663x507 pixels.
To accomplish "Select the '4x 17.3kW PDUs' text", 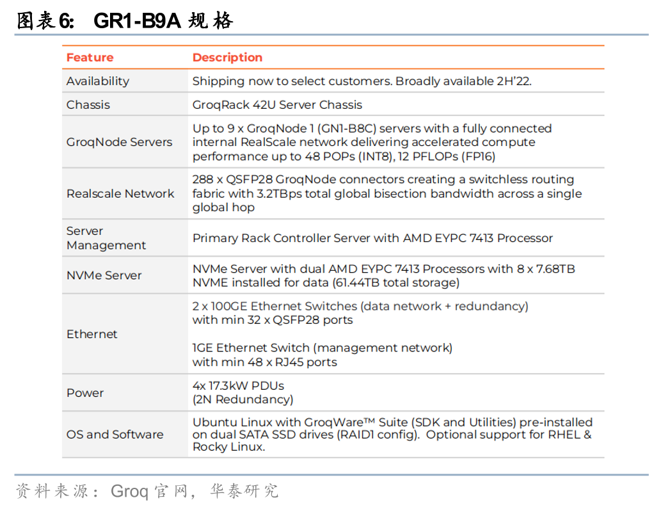I will [238, 386].
